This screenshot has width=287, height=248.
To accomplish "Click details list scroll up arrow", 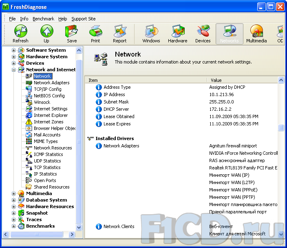I will (281, 80).
